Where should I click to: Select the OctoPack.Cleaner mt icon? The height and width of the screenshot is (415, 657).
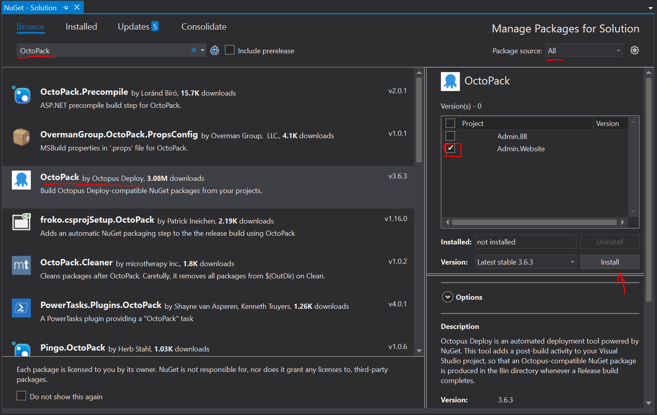[x=21, y=265]
